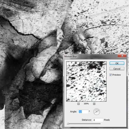
Task: Click the angle direction dial
Action: (96, 112)
